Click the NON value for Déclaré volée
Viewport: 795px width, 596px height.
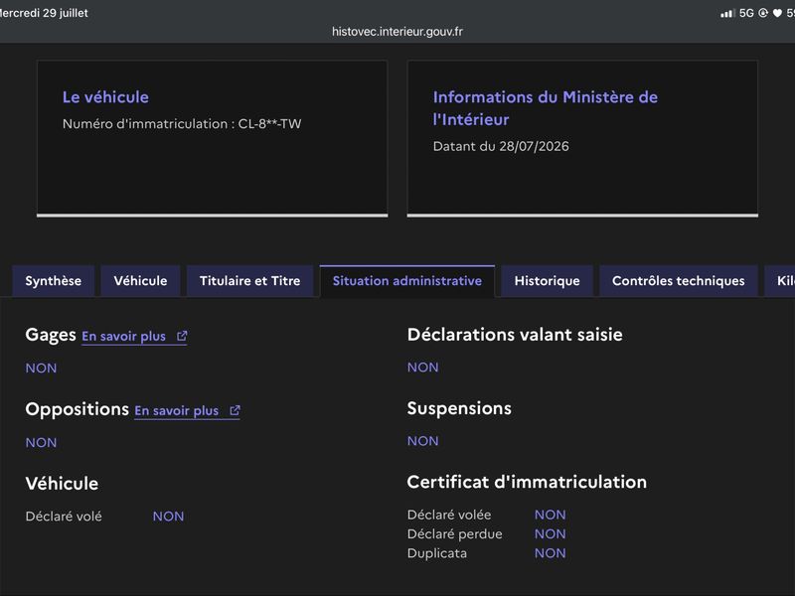click(x=551, y=515)
